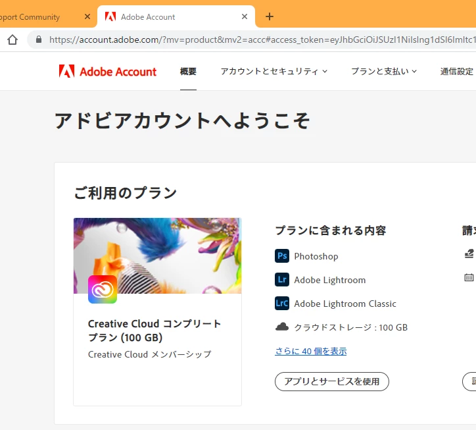Click アプリとサービスを使用 button
Image resolution: width=476 pixels, height=430 pixels.
332,381
